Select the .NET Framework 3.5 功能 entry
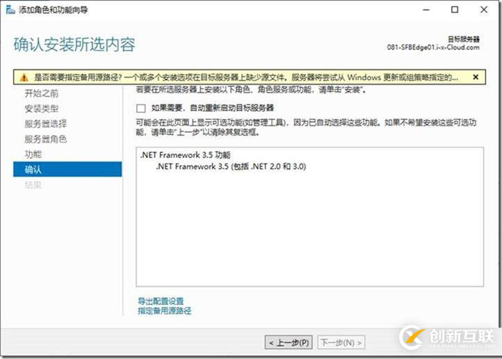 point(184,155)
